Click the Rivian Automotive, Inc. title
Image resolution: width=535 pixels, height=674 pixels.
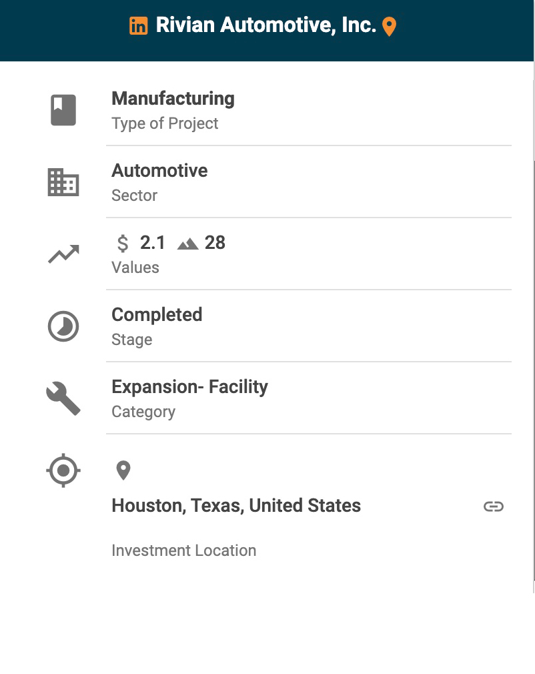tap(265, 25)
